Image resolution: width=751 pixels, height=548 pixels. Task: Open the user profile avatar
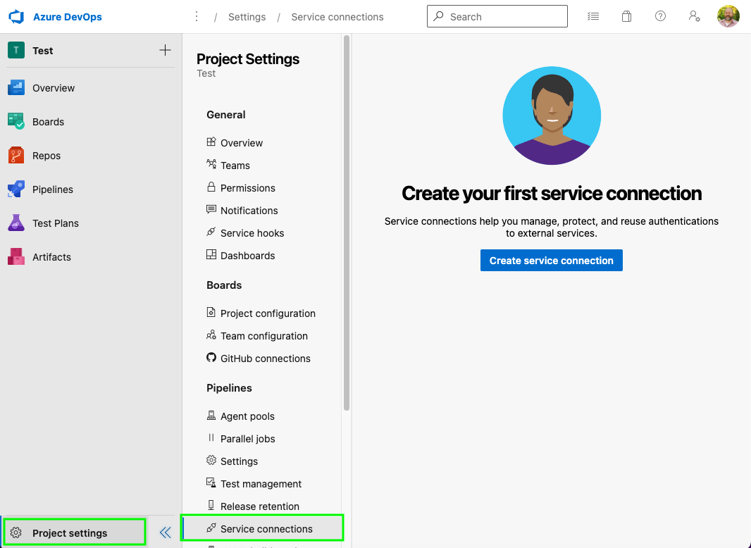728,16
